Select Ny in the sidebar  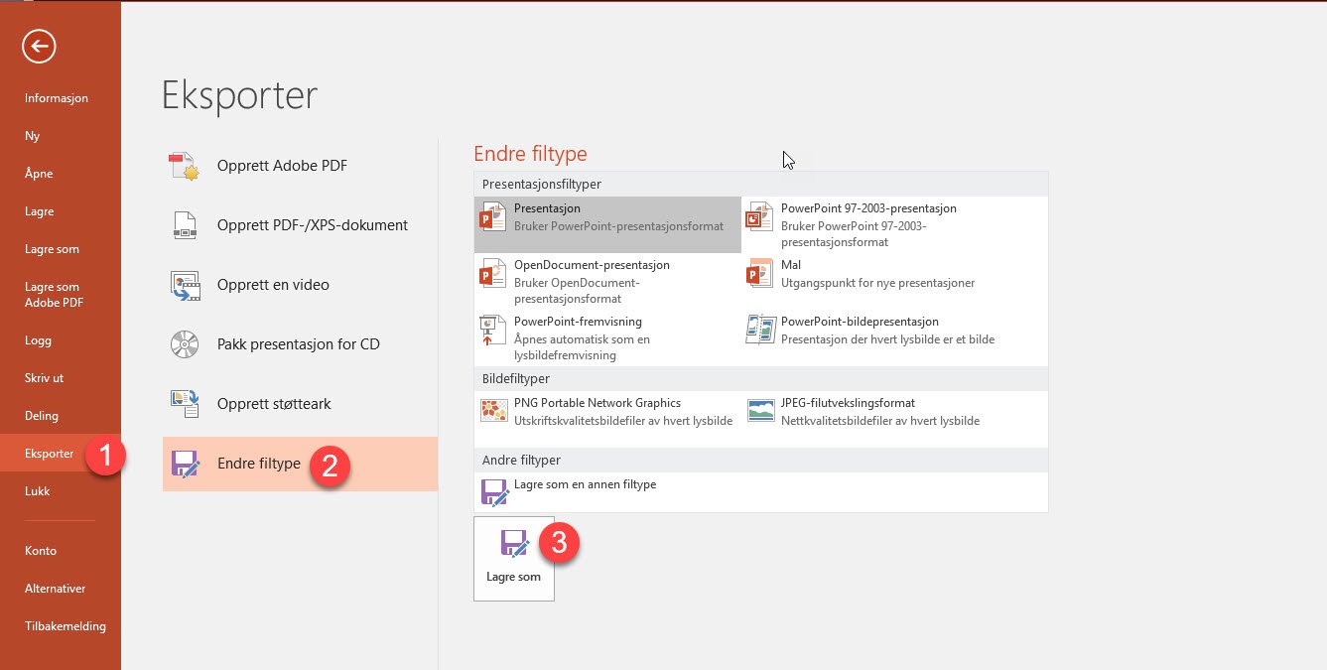coord(32,136)
